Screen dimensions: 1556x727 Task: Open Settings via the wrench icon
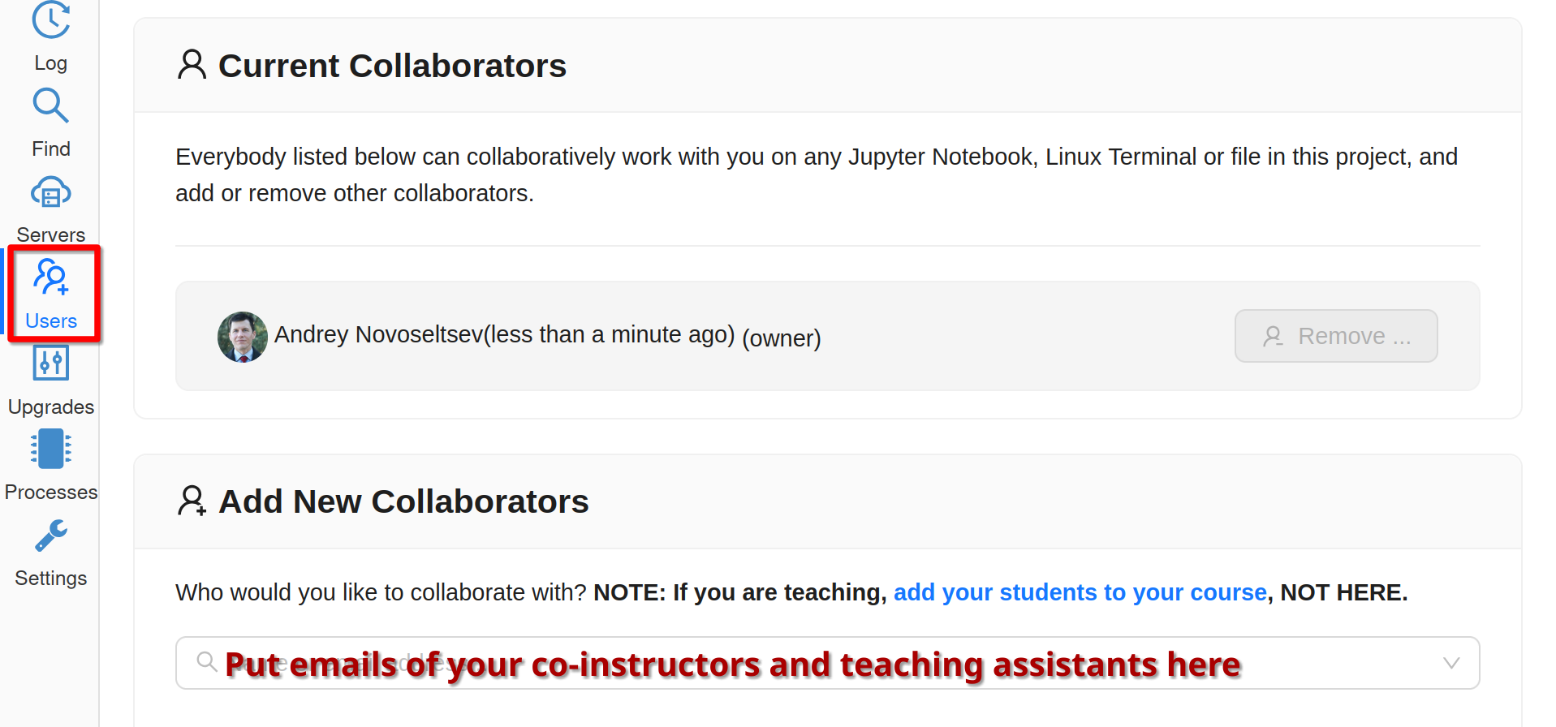50,536
